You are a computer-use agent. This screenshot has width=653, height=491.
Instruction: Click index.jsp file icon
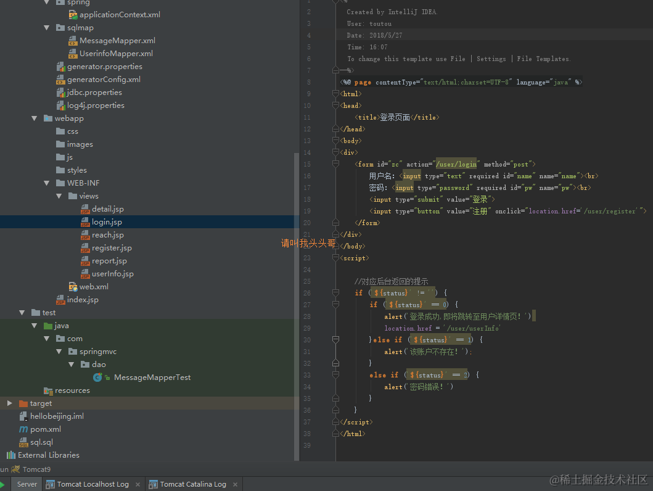[x=60, y=300]
